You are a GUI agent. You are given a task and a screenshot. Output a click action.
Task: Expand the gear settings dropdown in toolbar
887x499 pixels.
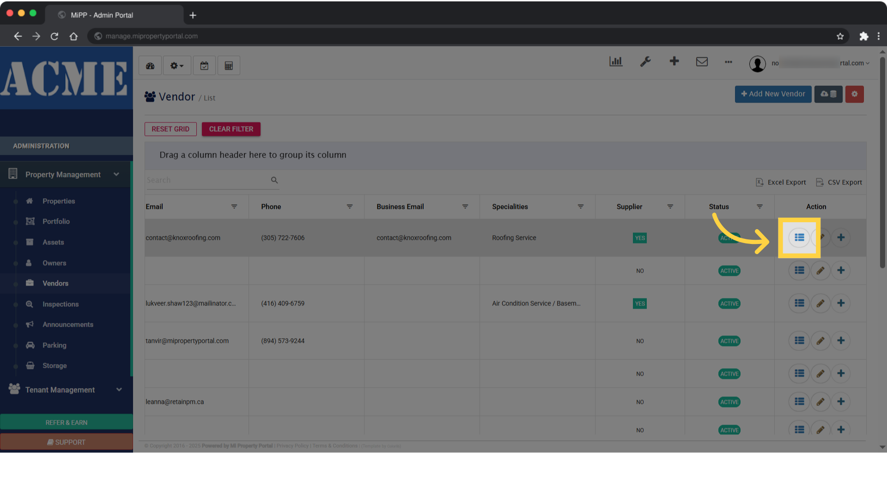click(x=176, y=66)
